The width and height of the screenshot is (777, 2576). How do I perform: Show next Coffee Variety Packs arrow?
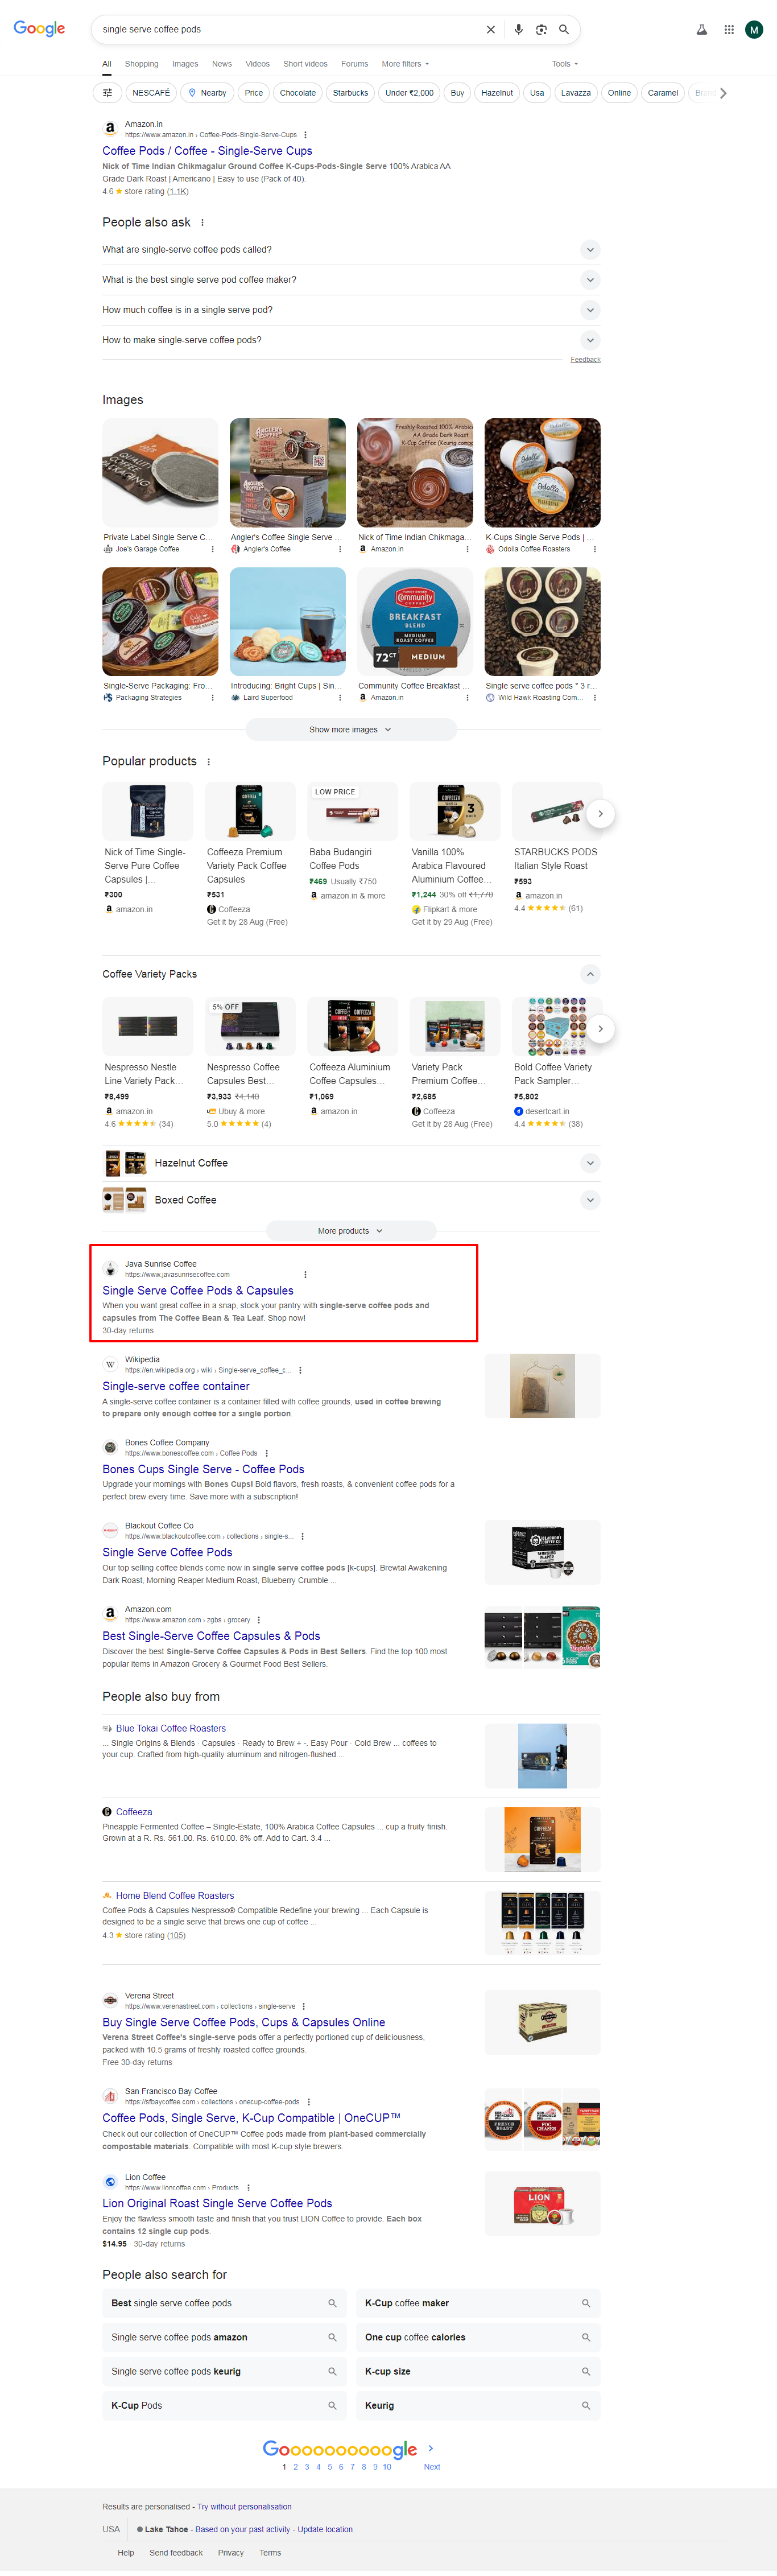point(600,1028)
